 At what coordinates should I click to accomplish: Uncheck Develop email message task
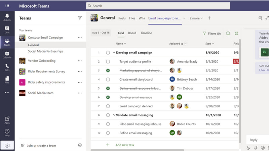click(108, 97)
